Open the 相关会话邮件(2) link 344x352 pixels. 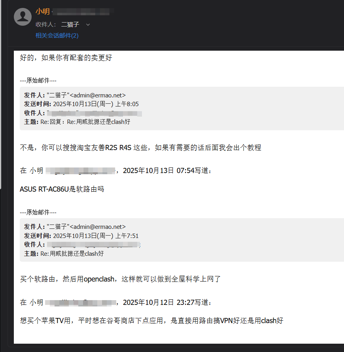[57, 36]
